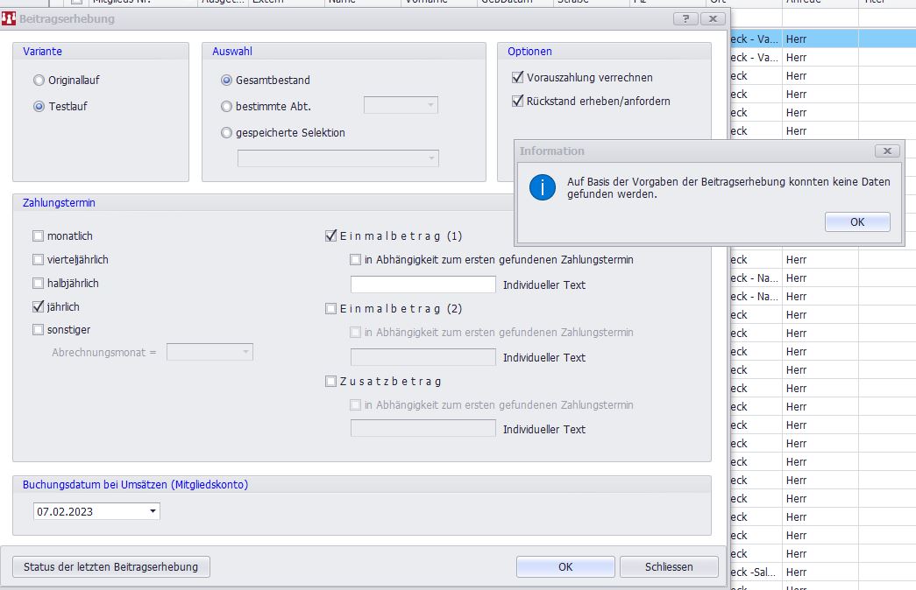This screenshot has height=590, width=916.
Task: Click the blue information icon
Action: pos(543,187)
